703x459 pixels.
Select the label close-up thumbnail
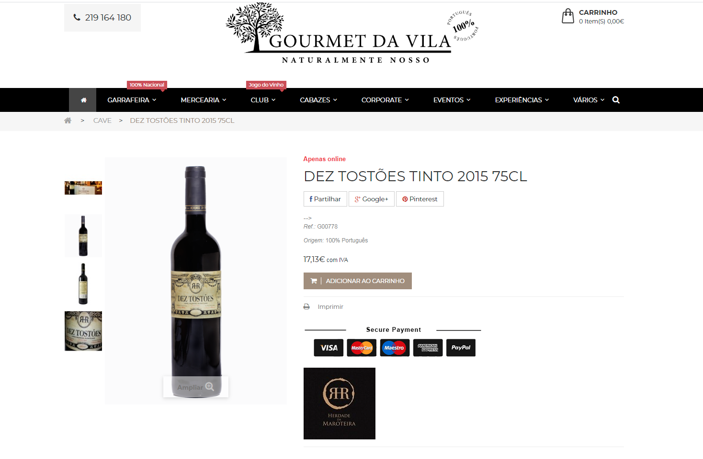tap(83, 331)
